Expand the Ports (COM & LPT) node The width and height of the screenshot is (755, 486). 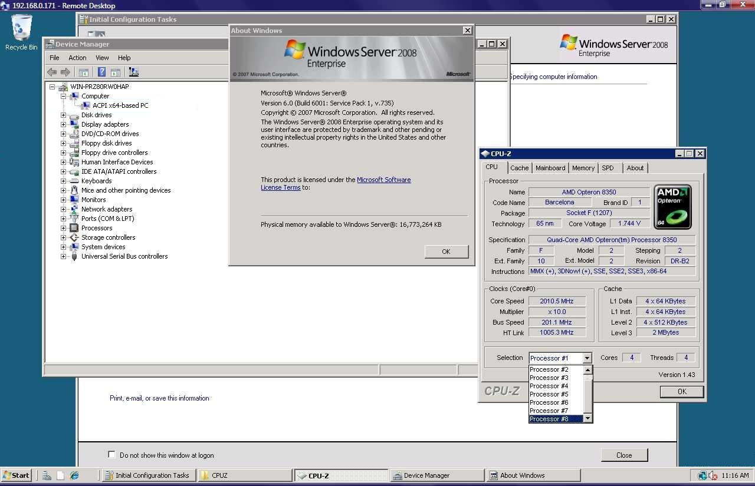[63, 219]
